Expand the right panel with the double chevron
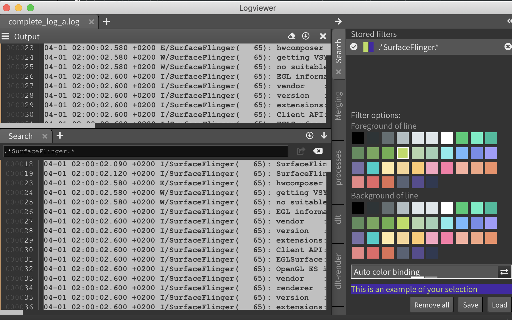Viewport: 512px width, 320px height. click(x=510, y=21)
